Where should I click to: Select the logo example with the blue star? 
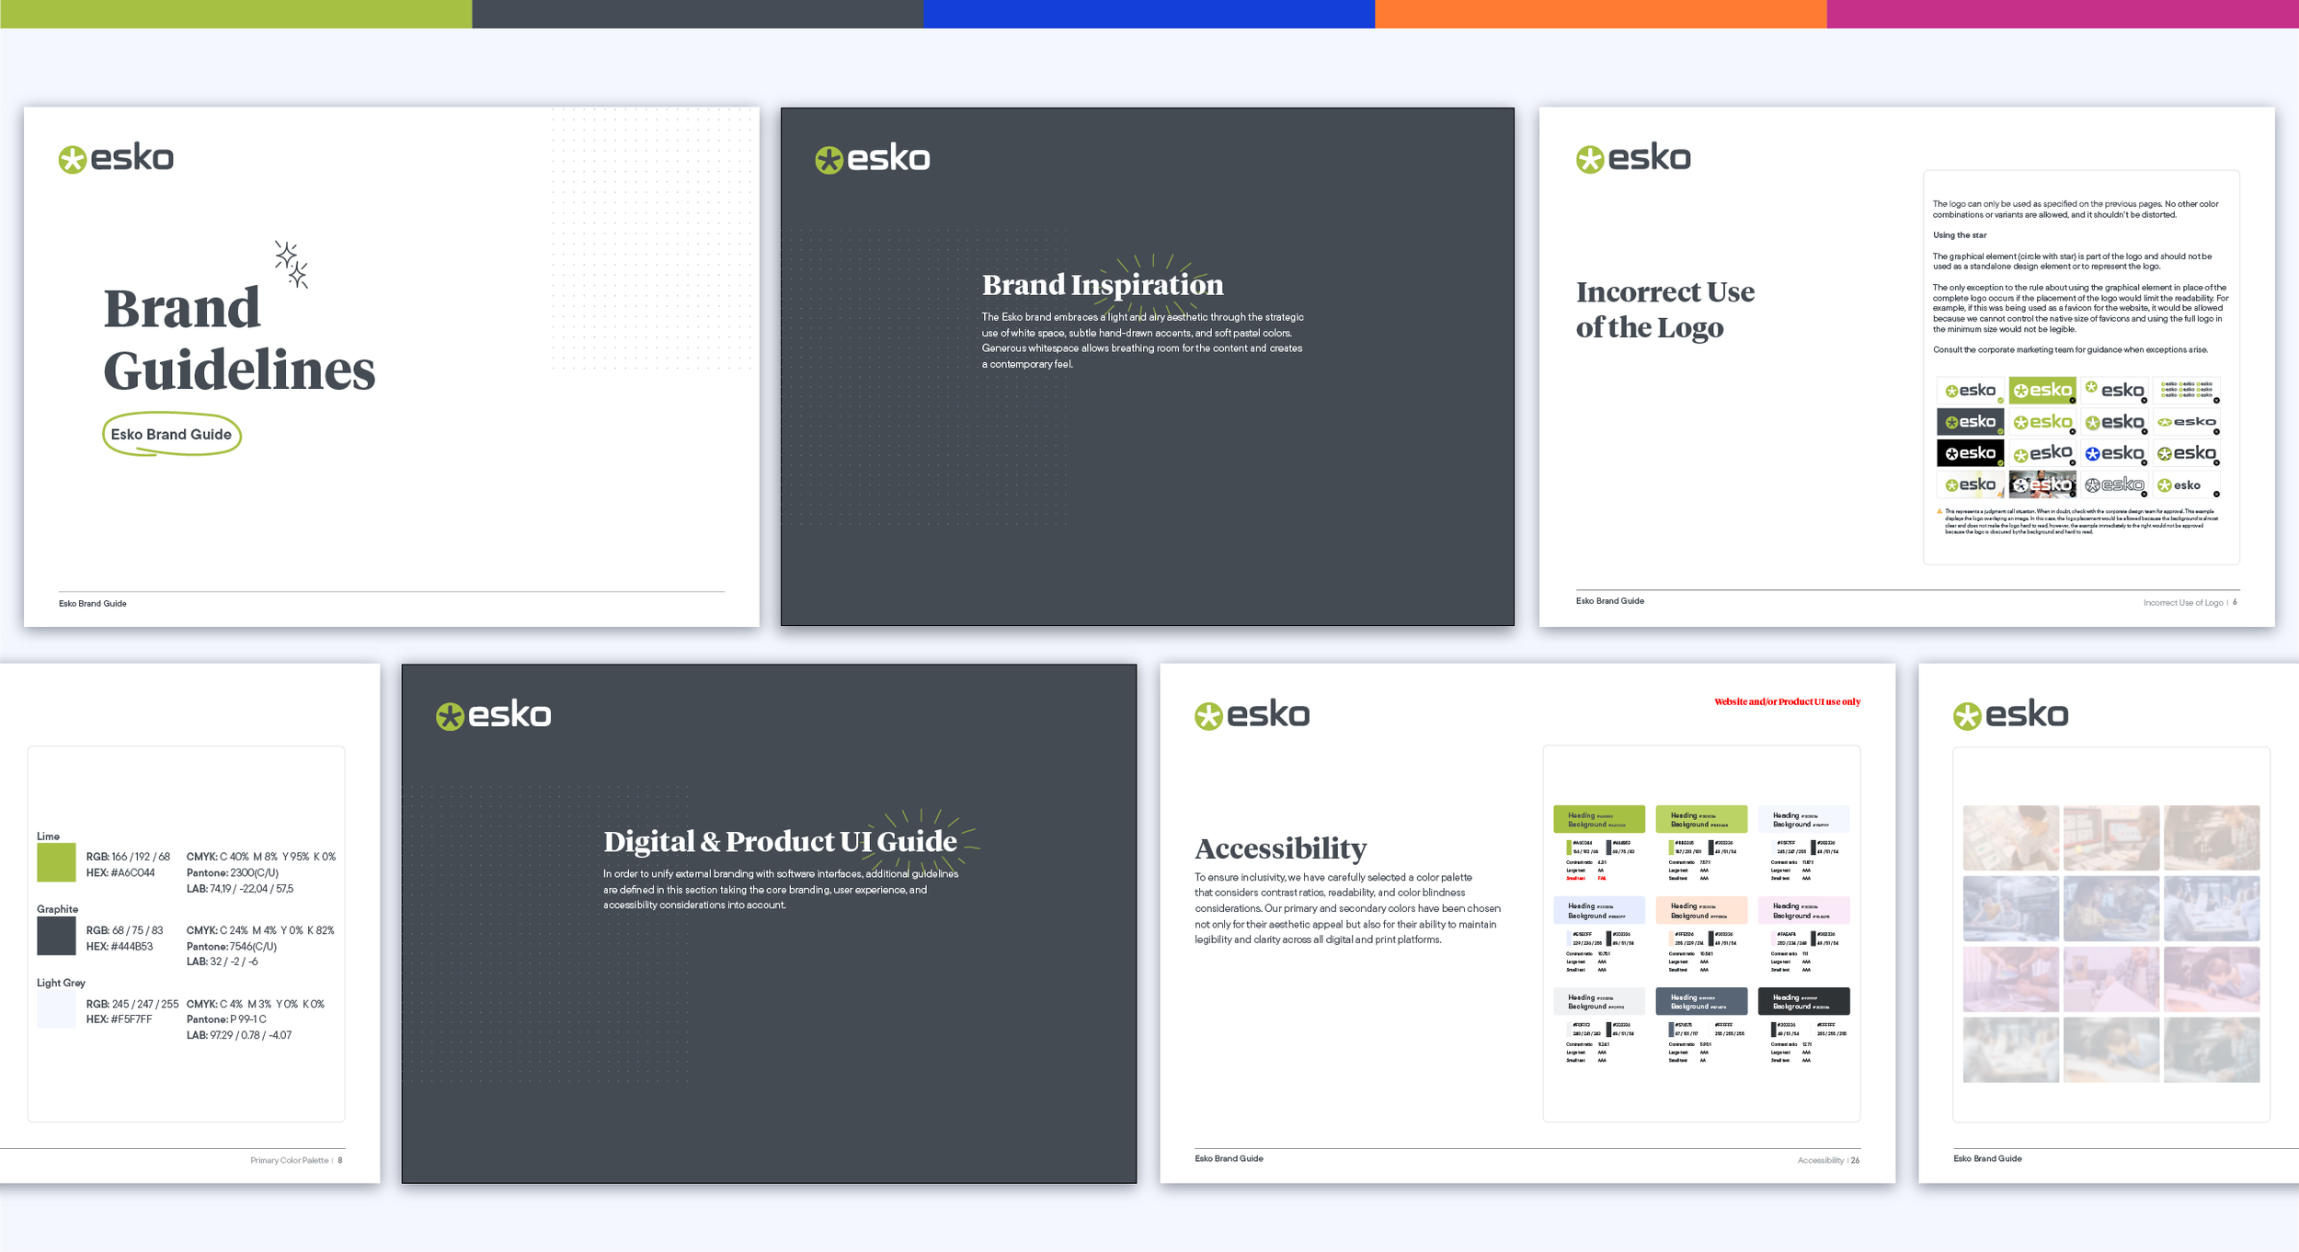(x=2114, y=453)
